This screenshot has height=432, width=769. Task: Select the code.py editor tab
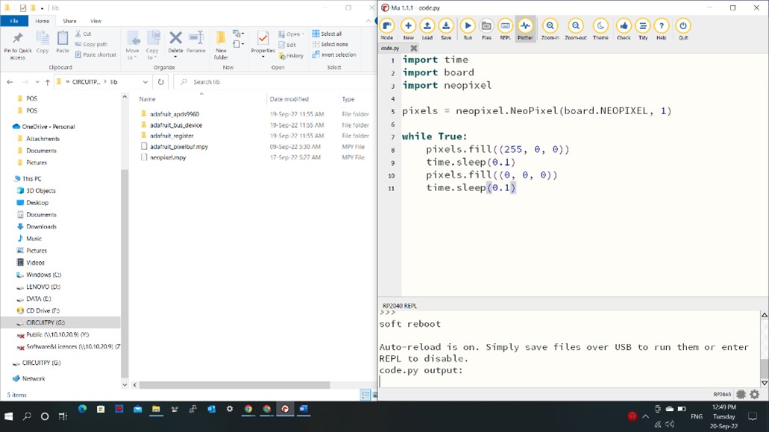tap(391, 47)
